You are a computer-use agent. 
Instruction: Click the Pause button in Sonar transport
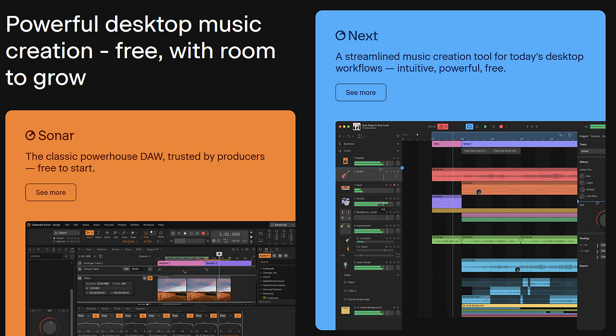tap(191, 233)
